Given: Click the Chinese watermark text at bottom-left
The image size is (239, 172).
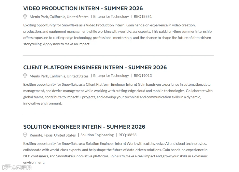Looking at the screenshot, I should (x=22, y=167).
